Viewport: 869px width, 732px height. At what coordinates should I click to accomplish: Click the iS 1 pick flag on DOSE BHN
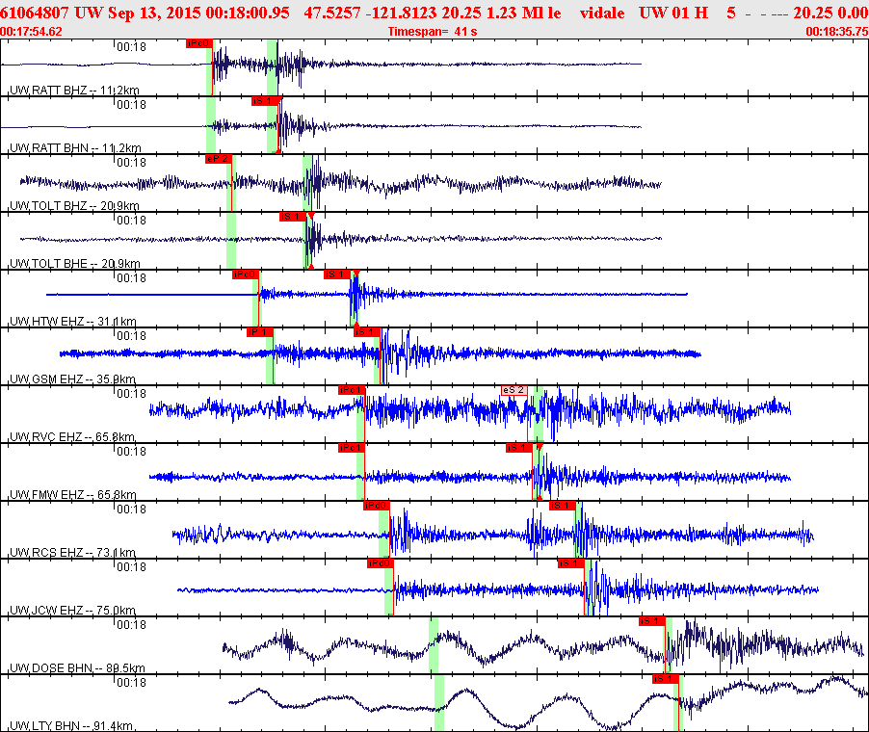(x=651, y=621)
